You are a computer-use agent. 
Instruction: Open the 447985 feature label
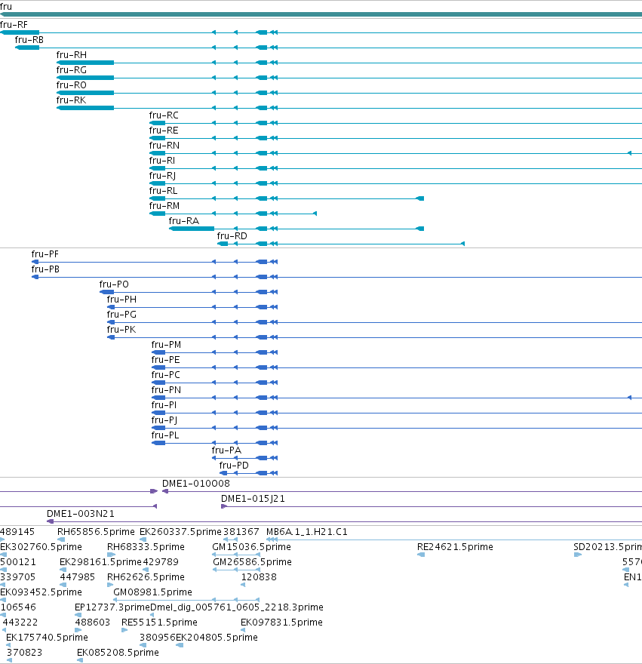pyautogui.click(x=78, y=577)
